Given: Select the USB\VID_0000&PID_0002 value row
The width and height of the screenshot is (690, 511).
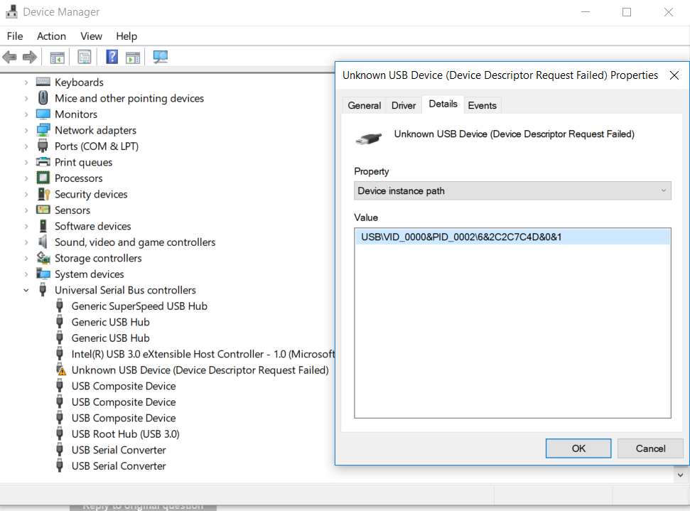Looking at the screenshot, I should tap(512, 237).
